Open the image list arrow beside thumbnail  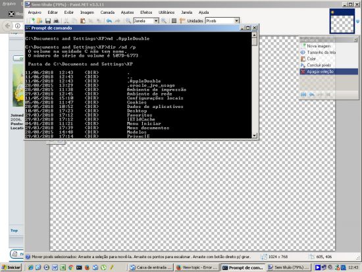coord(357,22)
